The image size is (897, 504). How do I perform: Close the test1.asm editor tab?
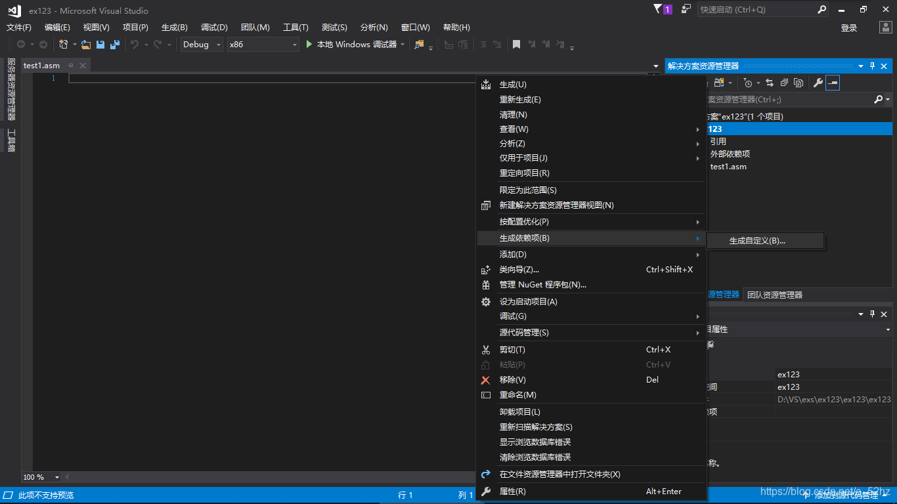pyautogui.click(x=83, y=66)
